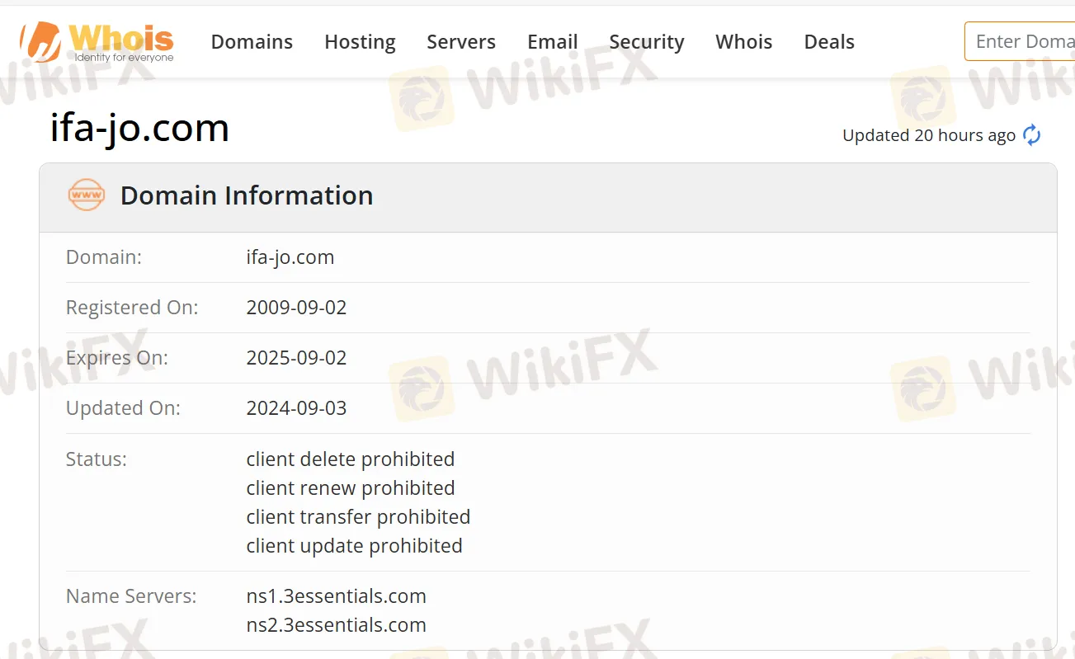1075x659 pixels.
Task: Click the Whois logo in header
Action: [97, 41]
